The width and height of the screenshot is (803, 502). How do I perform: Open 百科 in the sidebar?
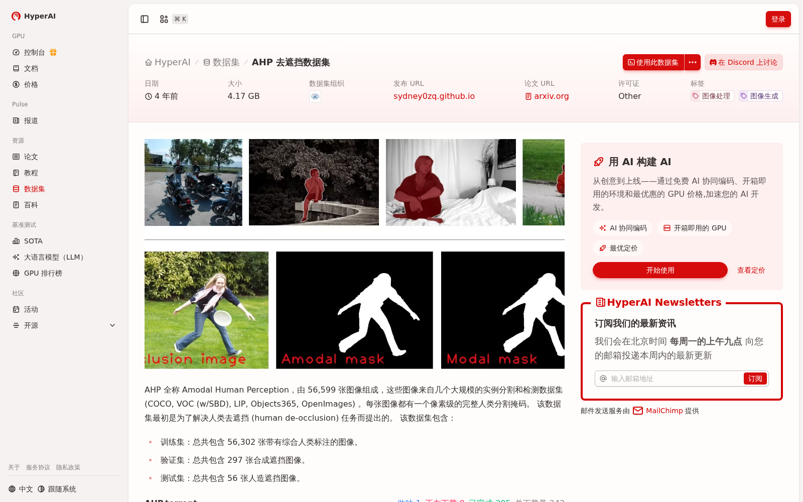point(64,205)
